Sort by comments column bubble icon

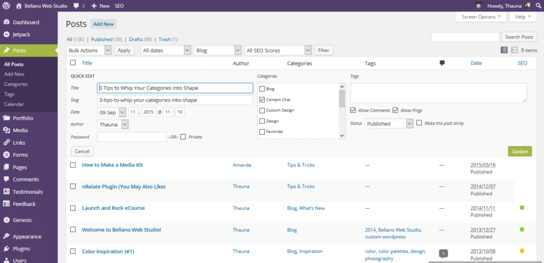pyautogui.click(x=442, y=63)
